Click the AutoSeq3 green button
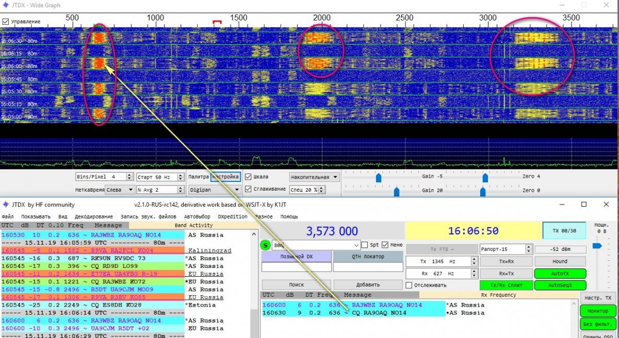619x338 pixels. pyautogui.click(x=560, y=285)
